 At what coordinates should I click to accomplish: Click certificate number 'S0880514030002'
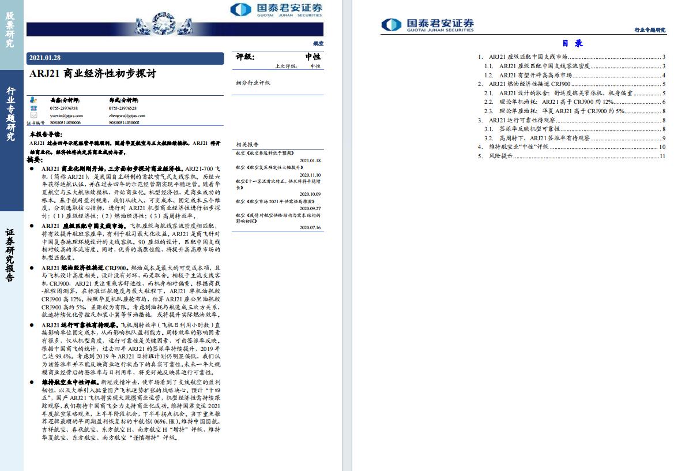pos(124,123)
